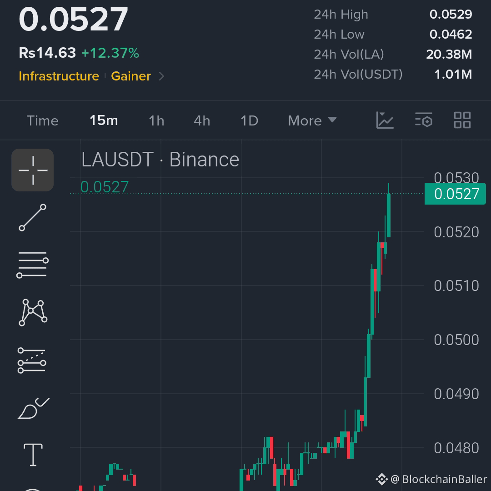Select the XABCD pattern tool

33,312
